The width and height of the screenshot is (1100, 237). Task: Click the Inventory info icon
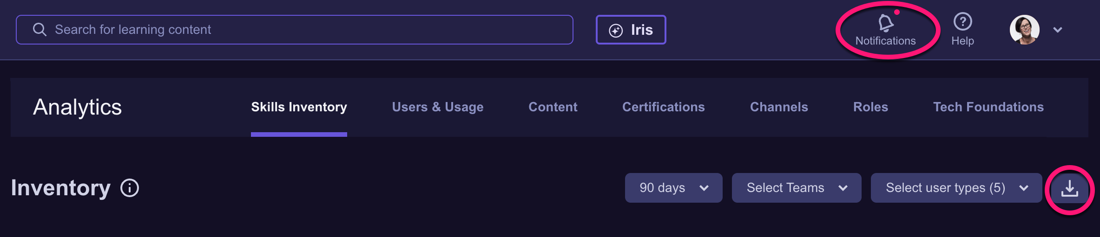pyautogui.click(x=130, y=188)
